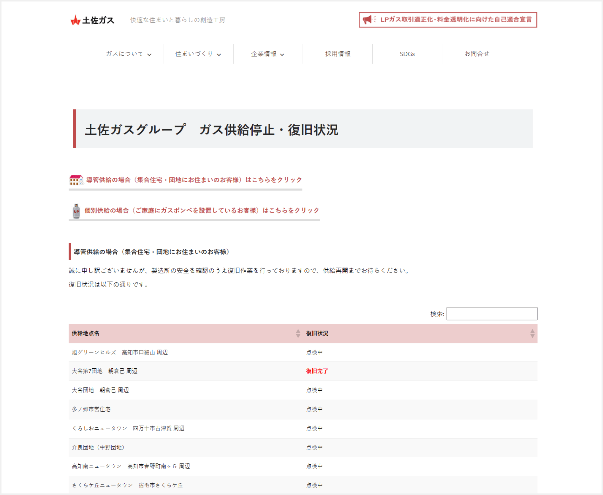Click the apartment building icon beside 導管供給 link
The image size is (603, 495).
tap(76, 180)
